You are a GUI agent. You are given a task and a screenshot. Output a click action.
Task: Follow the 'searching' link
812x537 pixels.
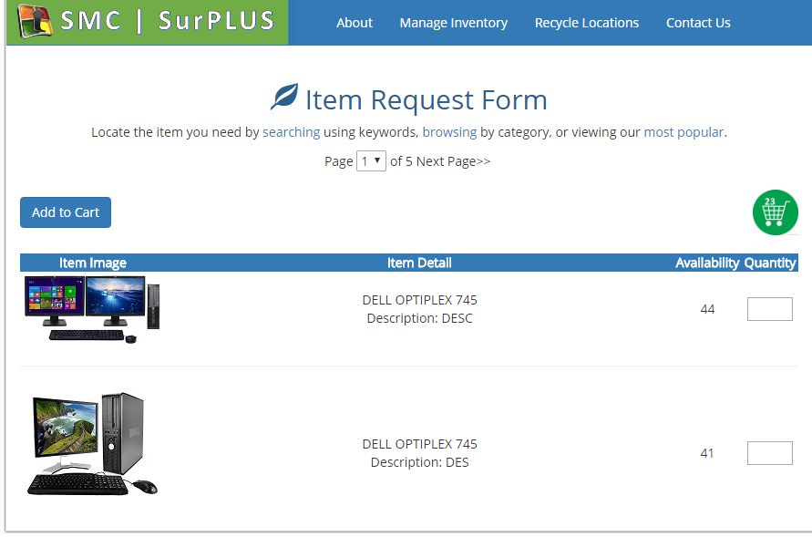[x=291, y=132]
